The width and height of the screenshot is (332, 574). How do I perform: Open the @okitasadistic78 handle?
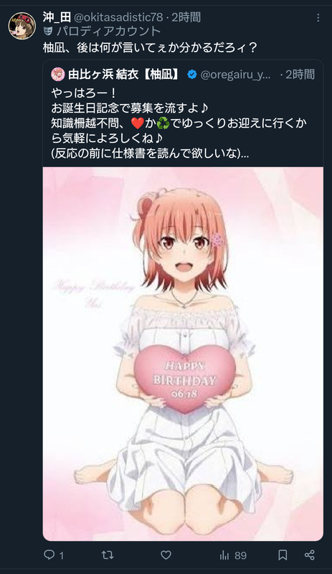pos(118,17)
